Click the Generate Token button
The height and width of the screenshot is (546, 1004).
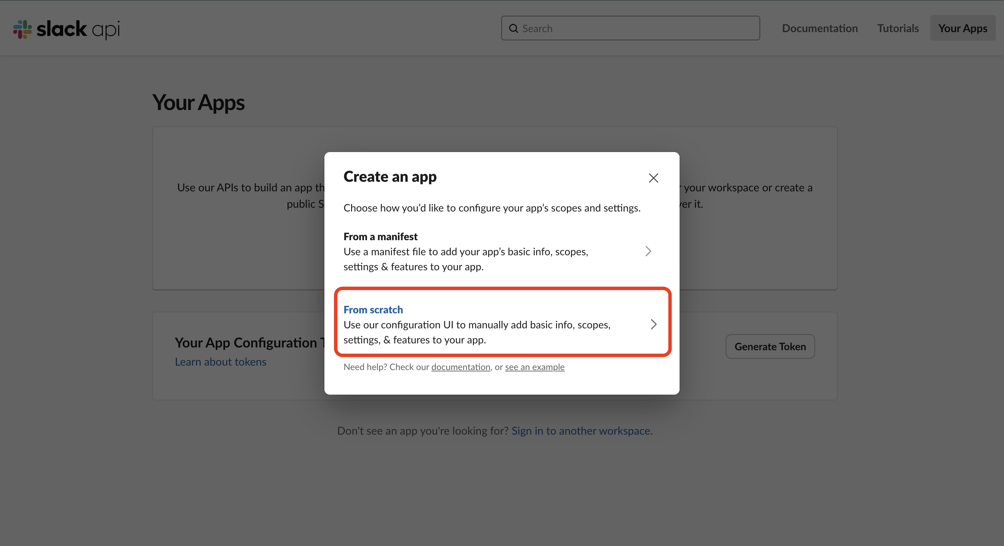770,346
